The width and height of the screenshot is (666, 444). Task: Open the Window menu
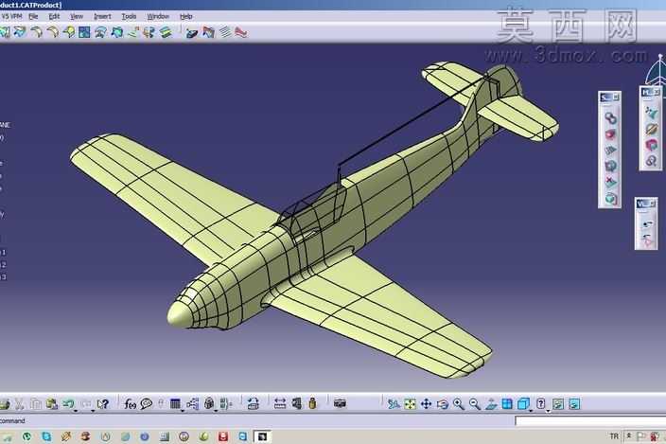tap(158, 17)
